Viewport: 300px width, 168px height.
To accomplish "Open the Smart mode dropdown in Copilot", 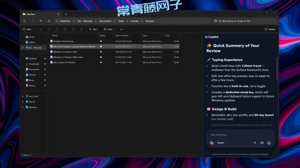I will [x=222, y=143].
